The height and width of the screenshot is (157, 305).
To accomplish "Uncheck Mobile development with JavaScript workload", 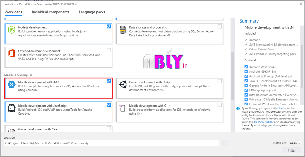I will pos(109,105).
